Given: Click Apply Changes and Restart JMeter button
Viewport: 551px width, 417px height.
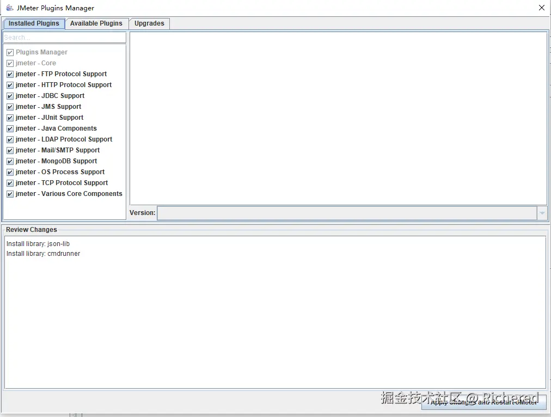Looking at the screenshot, I should tap(484, 402).
